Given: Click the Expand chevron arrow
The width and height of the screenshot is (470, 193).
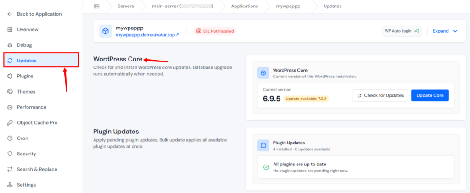Looking at the screenshot, I should tap(455, 31).
